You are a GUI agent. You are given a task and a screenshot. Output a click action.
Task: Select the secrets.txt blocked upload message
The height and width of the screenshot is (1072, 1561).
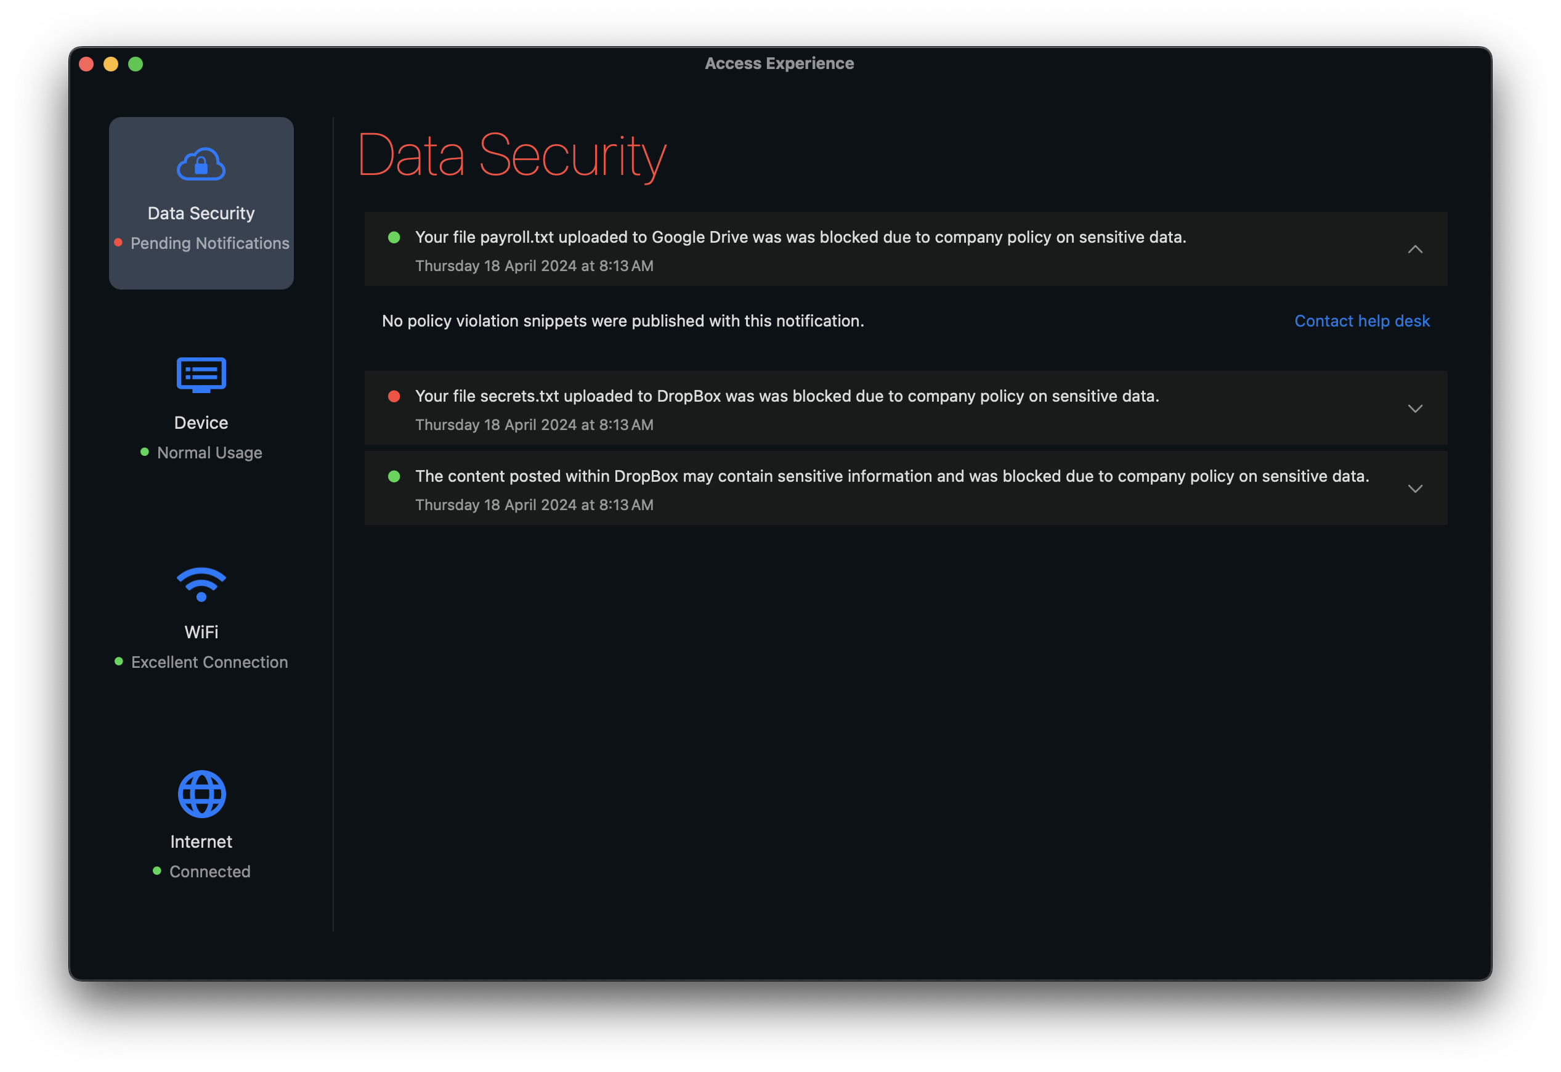click(787, 396)
